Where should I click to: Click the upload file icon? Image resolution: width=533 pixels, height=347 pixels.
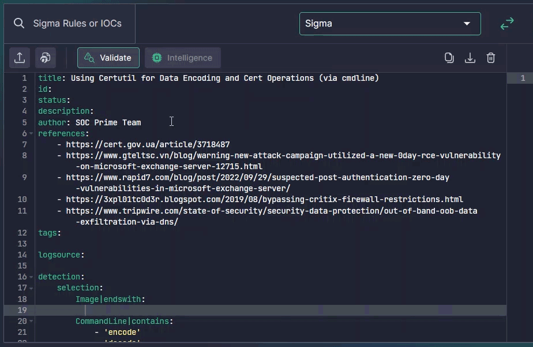click(x=19, y=58)
